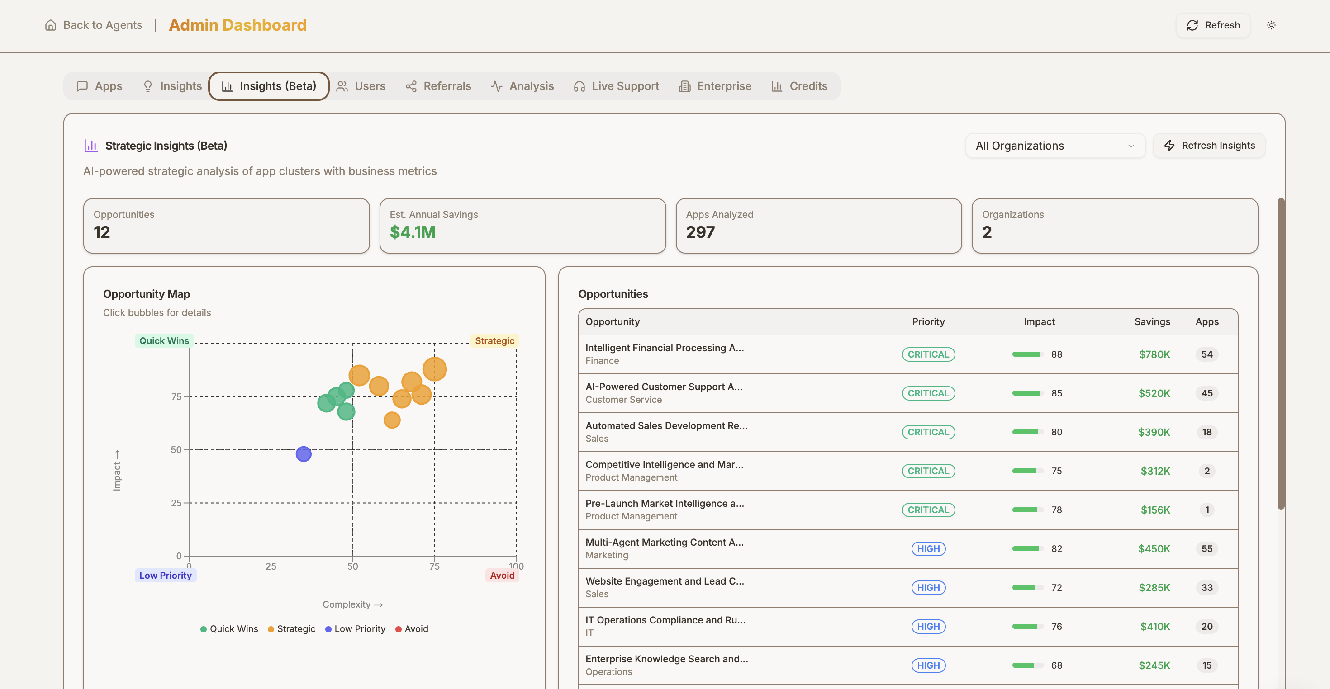This screenshot has width=1330, height=689.
Task: Click impact bar showing 88
Action: pos(1027,354)
